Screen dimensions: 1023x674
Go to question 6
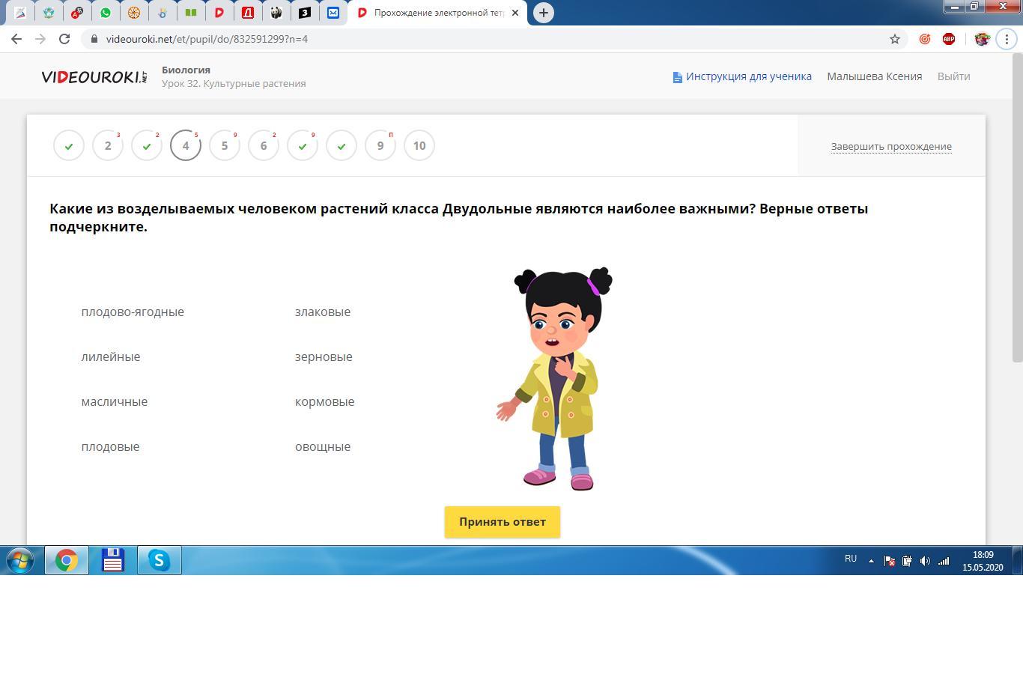pyautogui.click(x=264, y=145)
